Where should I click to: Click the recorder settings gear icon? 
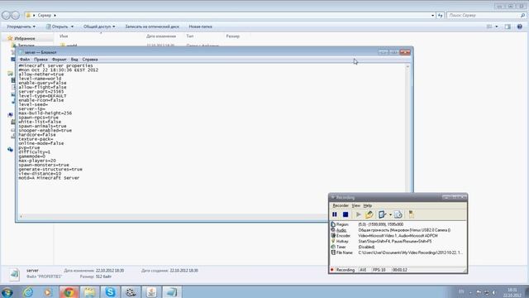point(398,214)
